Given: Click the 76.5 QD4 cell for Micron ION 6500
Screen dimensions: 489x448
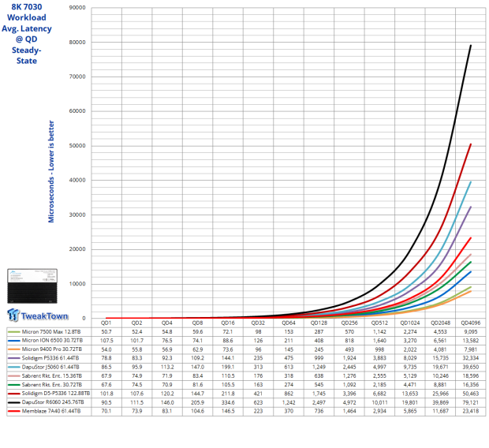Looking at the screenshot, I should [167, 341].
